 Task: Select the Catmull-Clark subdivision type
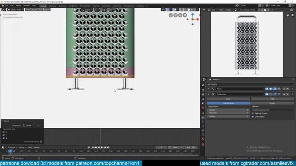pos(228,103)
